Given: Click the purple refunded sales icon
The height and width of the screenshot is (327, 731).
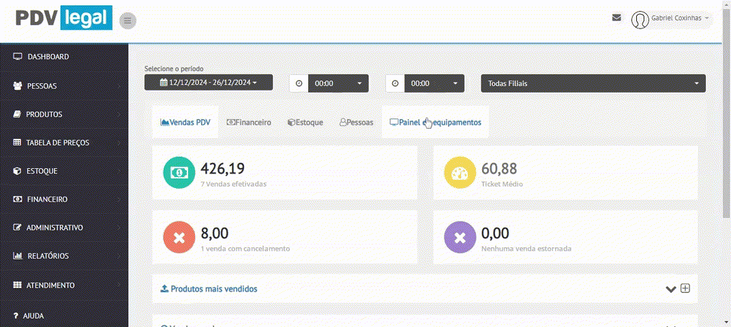Looking at the screenshot, I should click(459, 238).
